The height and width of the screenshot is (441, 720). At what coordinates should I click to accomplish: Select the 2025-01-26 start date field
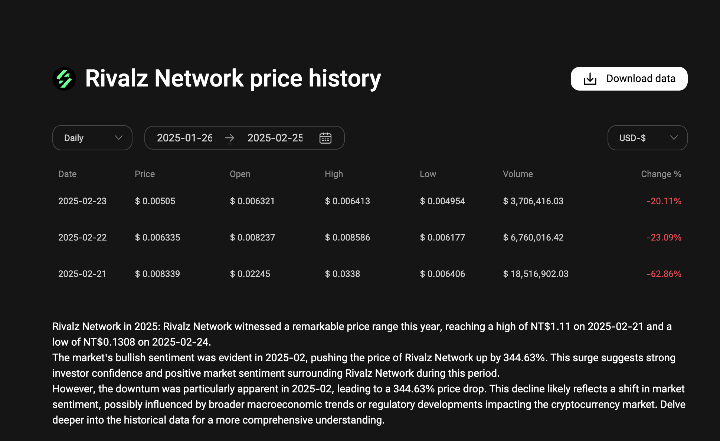click(185, 138)
